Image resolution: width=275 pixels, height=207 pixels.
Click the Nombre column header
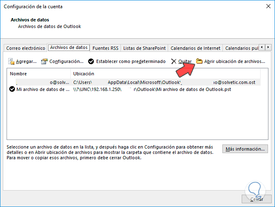39,74
